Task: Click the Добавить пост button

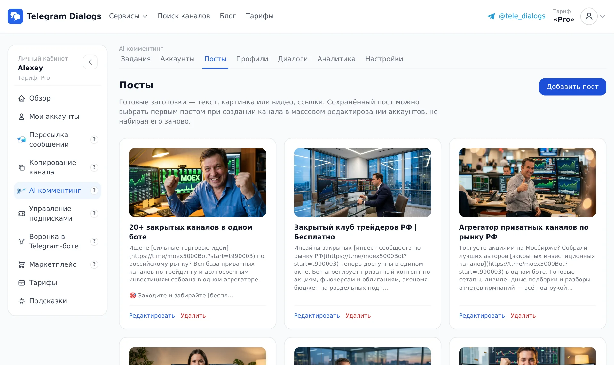Action: [x=572, y=87]
